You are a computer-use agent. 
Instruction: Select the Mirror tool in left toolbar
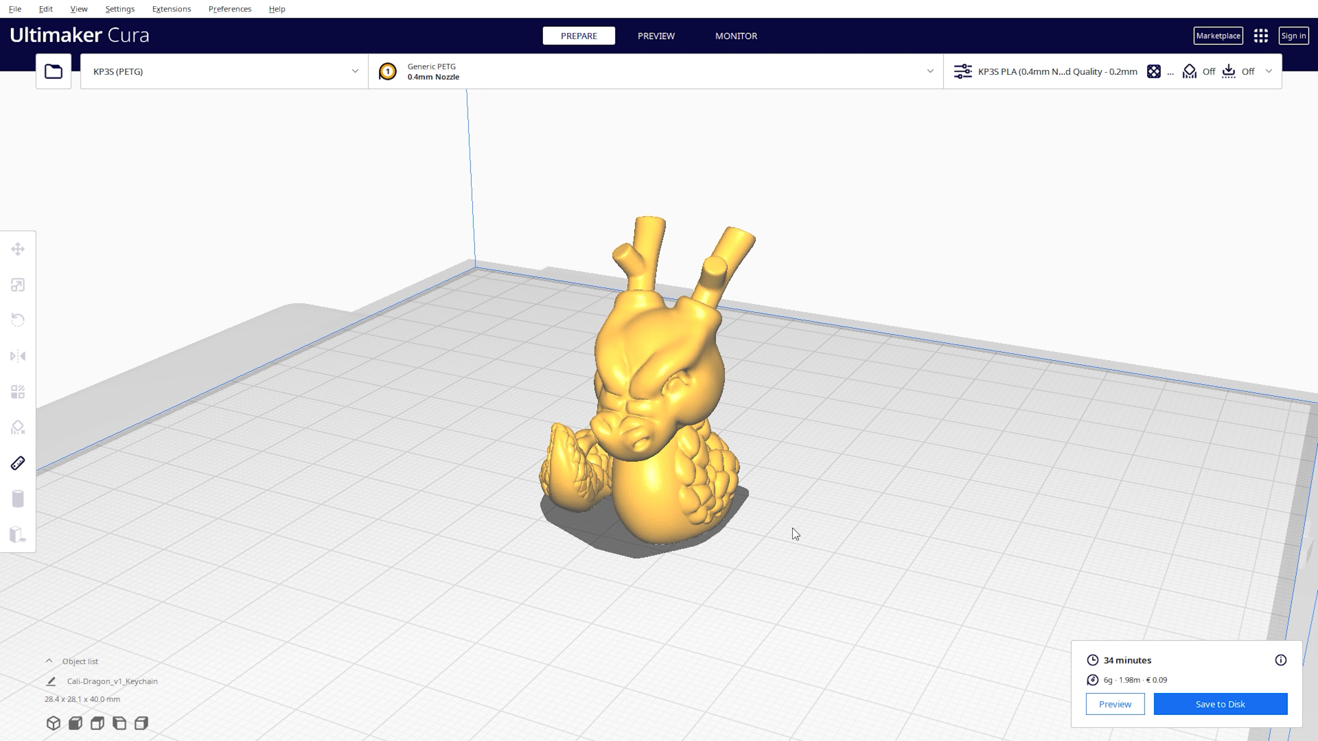(x=18, y=356)
